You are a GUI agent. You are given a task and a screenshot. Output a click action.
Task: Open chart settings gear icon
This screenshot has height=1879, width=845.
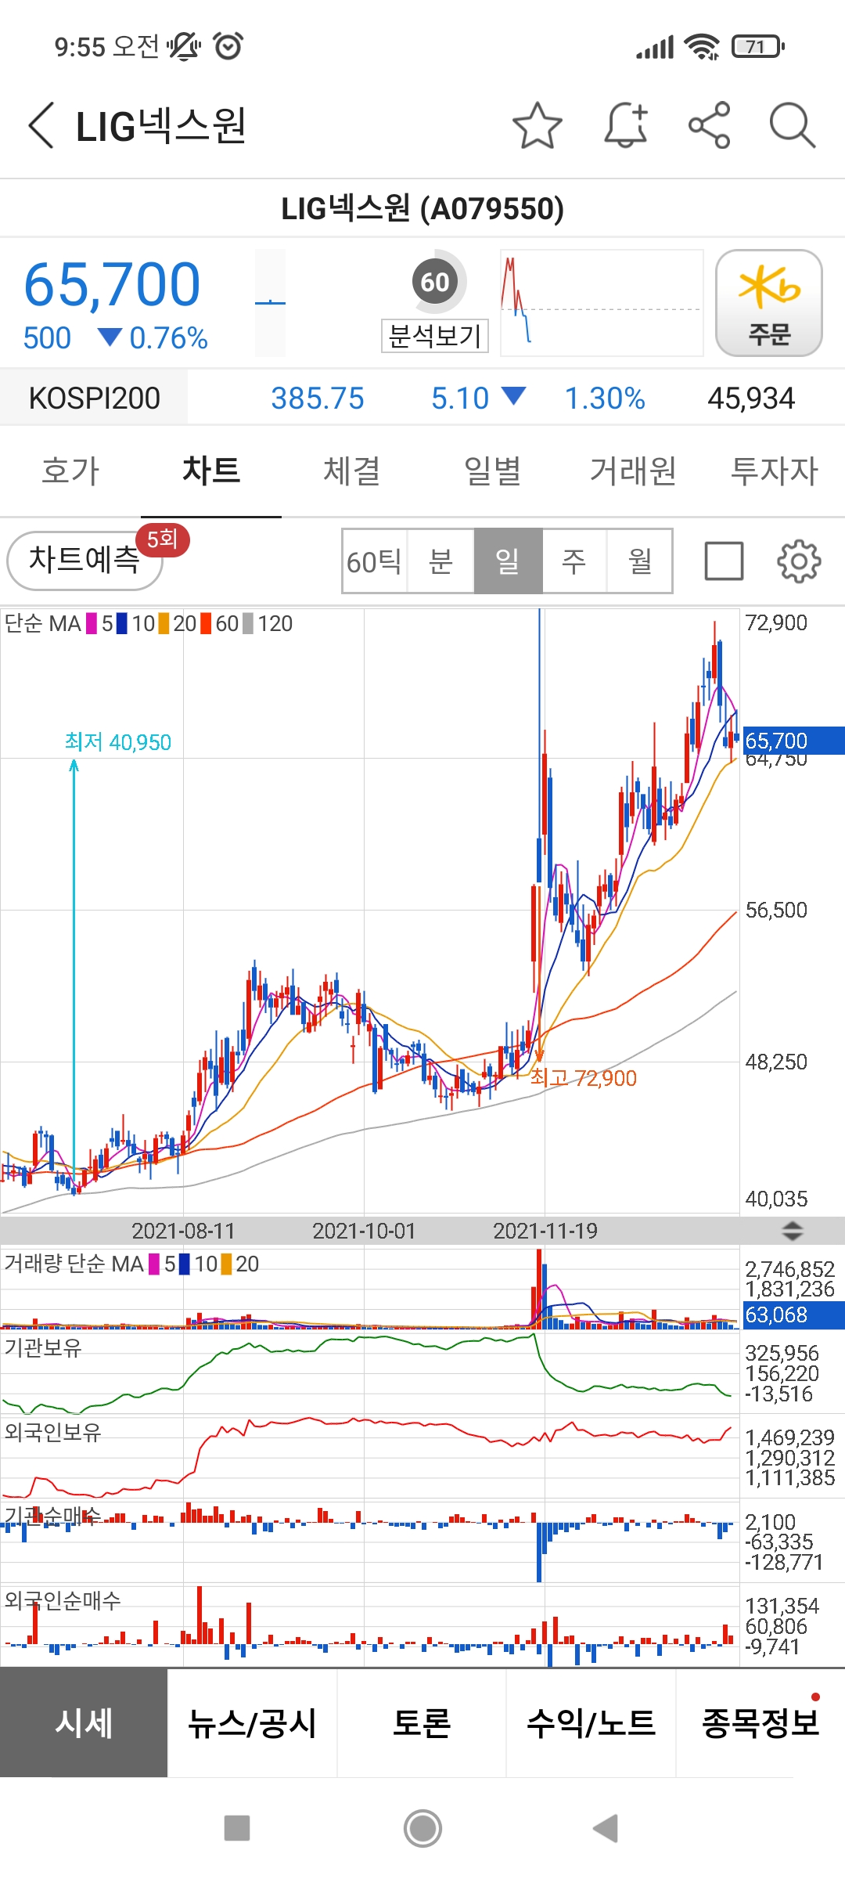pyautogui.click(x=799, y=561)
